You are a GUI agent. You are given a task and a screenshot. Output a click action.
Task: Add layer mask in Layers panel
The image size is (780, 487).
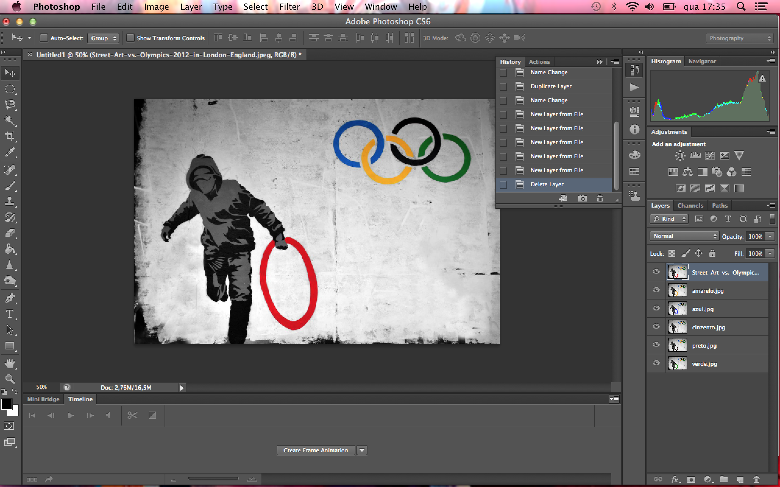click(691, 479)
